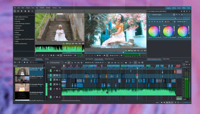Lock the highlighted active video track
This screenshot has height=114, width=200.
[60, 75]
